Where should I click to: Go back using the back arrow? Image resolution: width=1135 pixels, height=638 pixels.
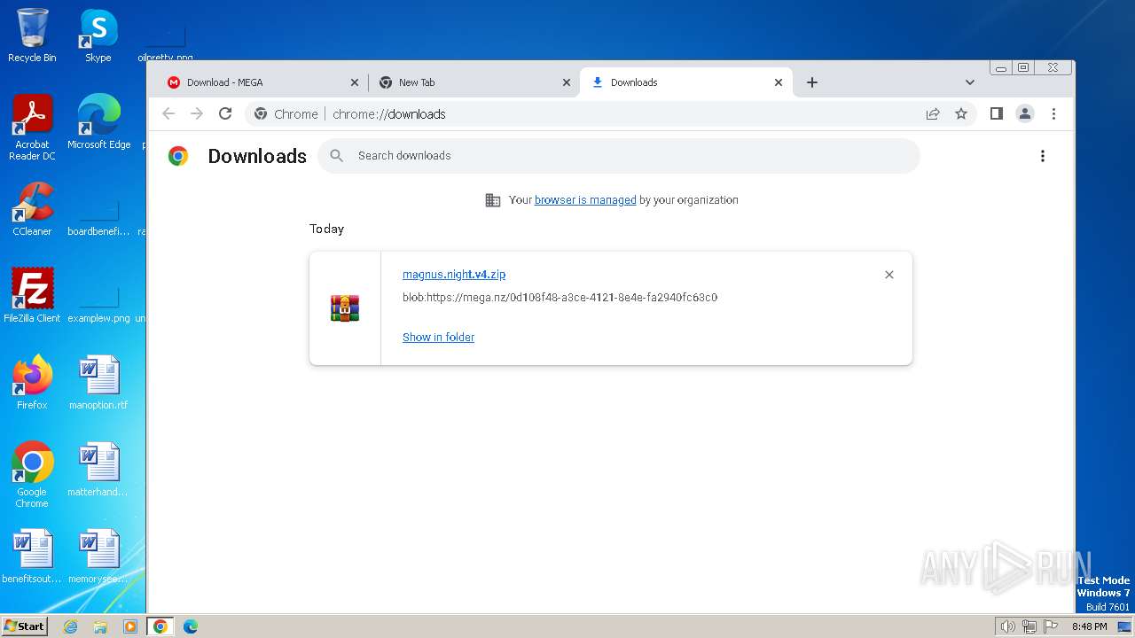pos(168,113)
